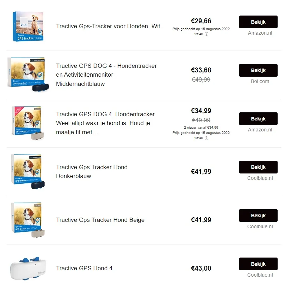Viewport: 296px width, 295px height.
Task: Click Bekijk for Tracker Hond Beige
Action: click(x=258, y=216)
